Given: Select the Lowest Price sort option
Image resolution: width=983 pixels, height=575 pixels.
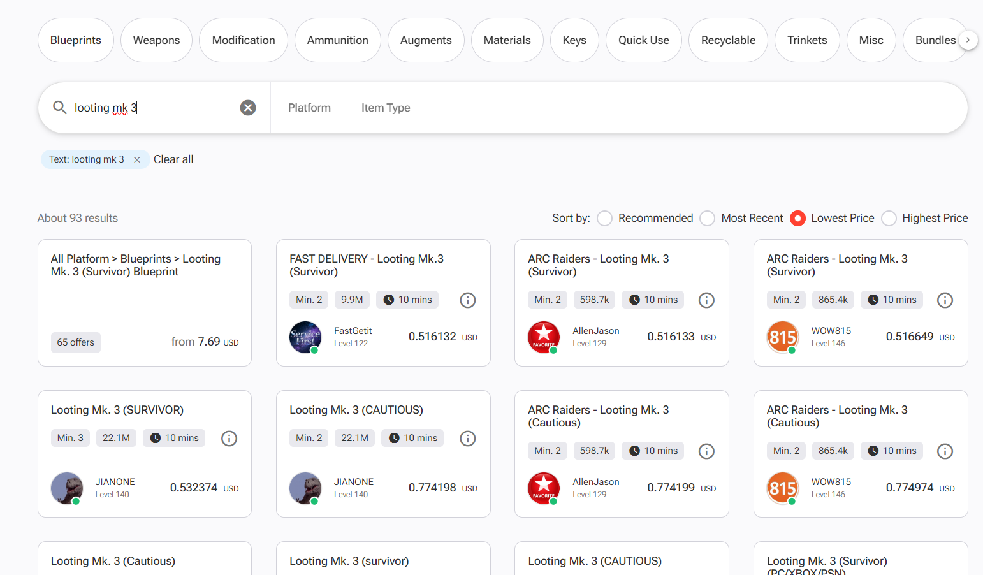Looking at the screenshot, I should point(797,219).
